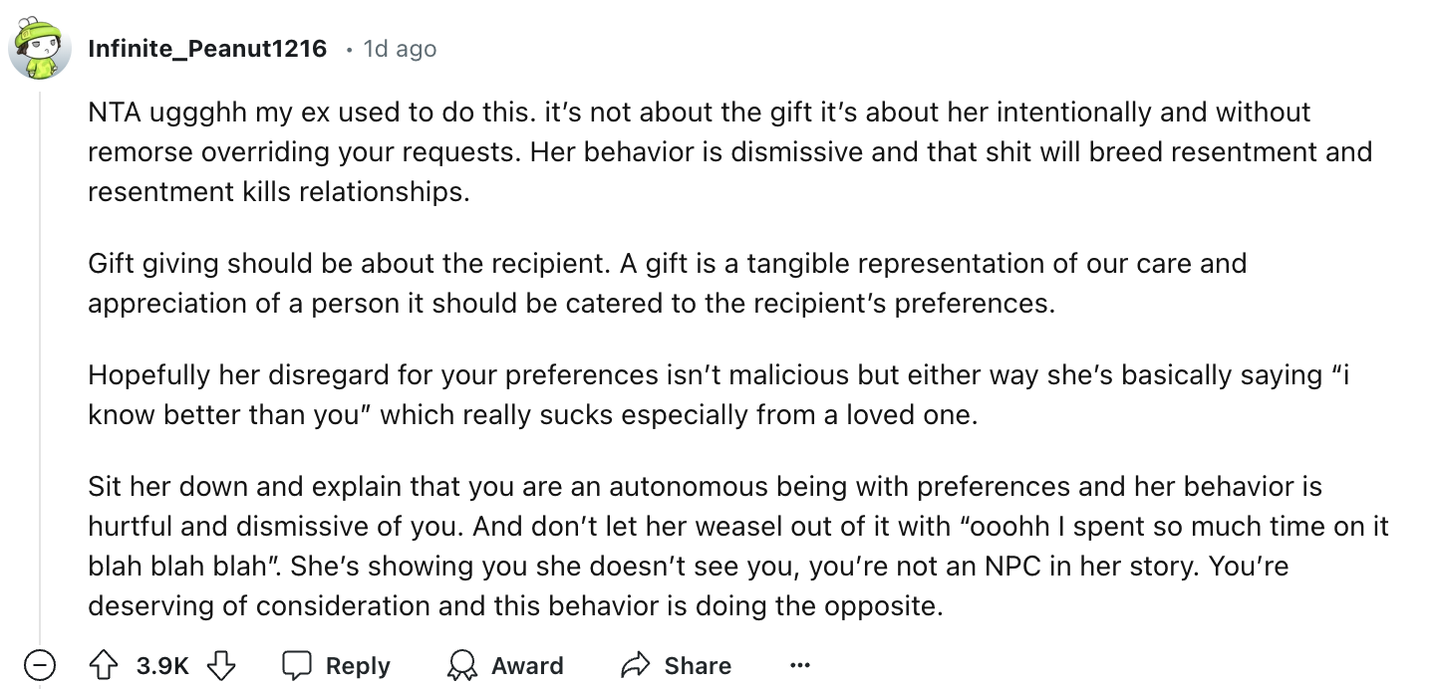Open Infinite_Peanut1216's profile
The width and height of the screenshot is (1435, 689).
(206, 47)
